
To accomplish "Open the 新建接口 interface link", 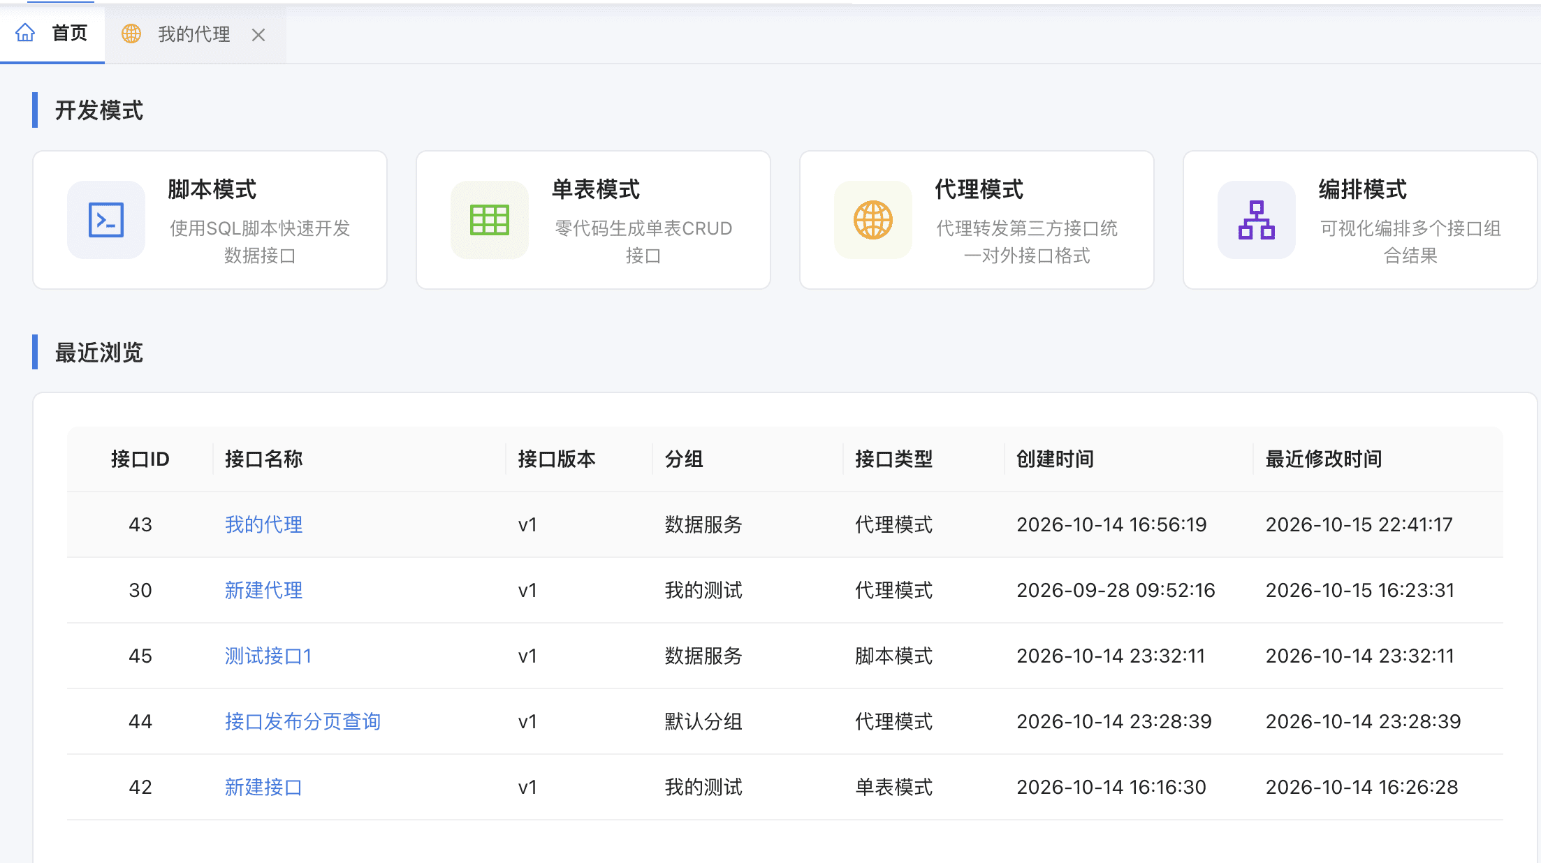I will (264, 787).
